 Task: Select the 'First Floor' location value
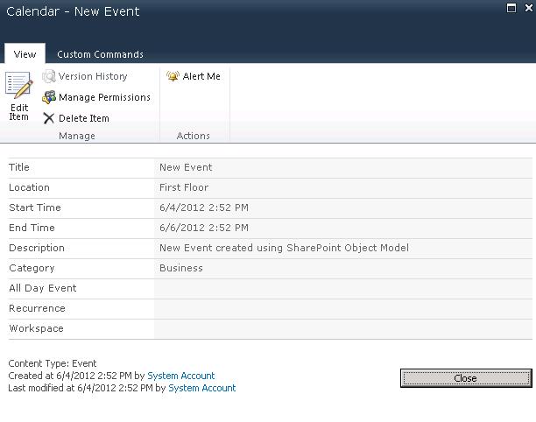(x=184, y=187)
